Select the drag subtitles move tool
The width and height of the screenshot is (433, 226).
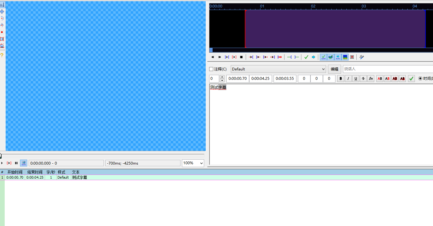click(2, 12)
